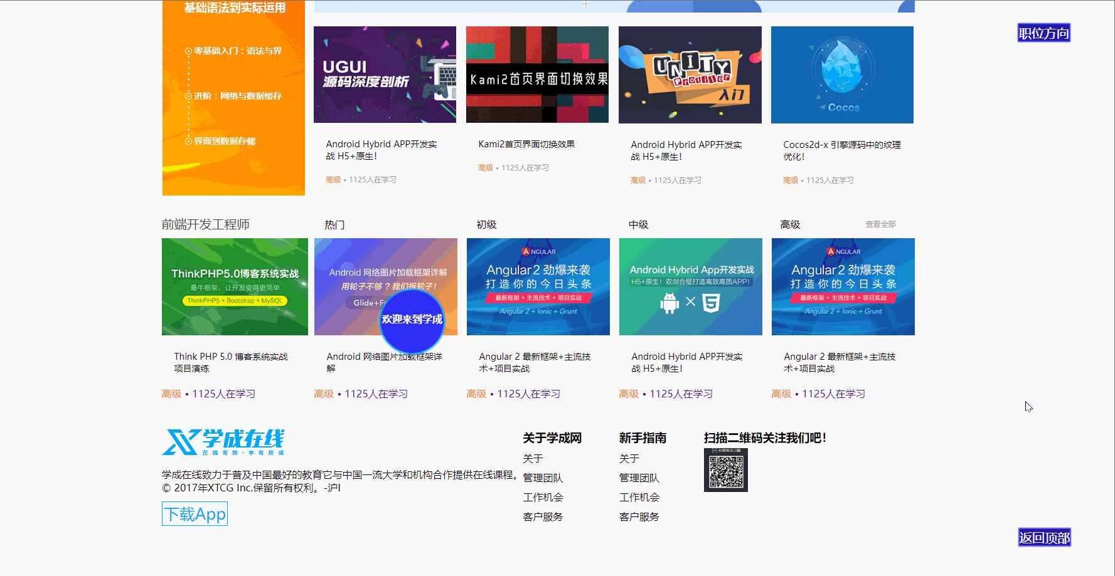Open 关于 under 新手指南
1115x576 pixels.
629,459
